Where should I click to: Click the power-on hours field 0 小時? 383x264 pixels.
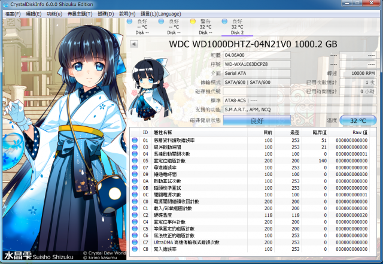358,92
